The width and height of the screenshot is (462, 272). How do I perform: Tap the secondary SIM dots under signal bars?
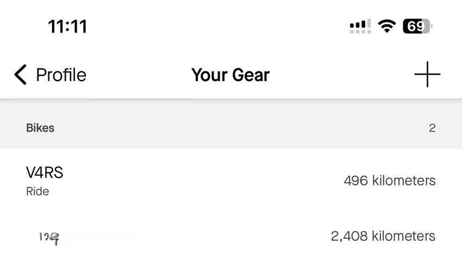[x=360, y=32]
